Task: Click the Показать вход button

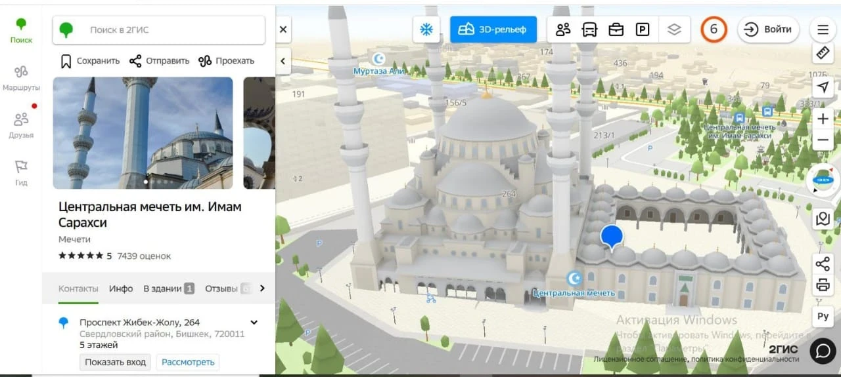Action: tap(116, 362)
